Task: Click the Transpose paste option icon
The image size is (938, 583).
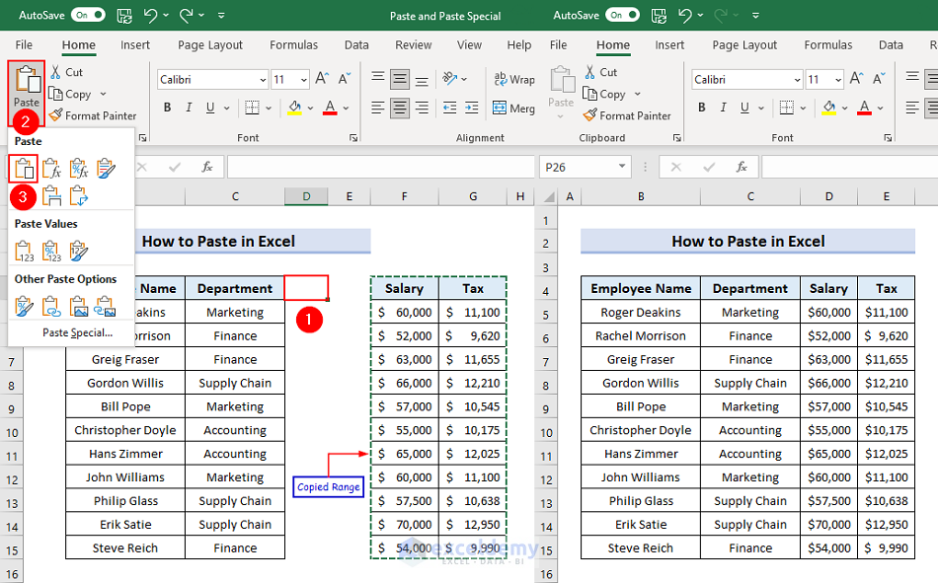Action: [79, 195]
